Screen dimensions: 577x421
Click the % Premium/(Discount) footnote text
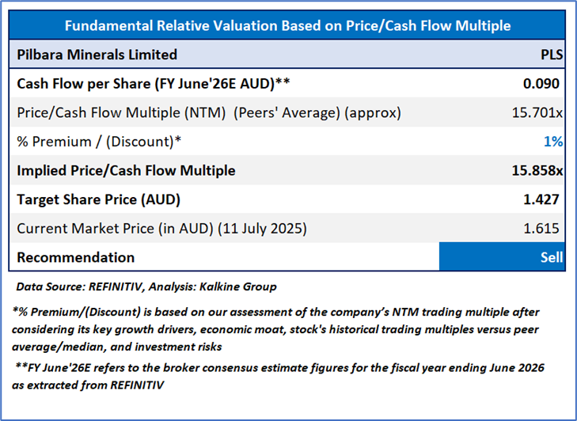283,327
